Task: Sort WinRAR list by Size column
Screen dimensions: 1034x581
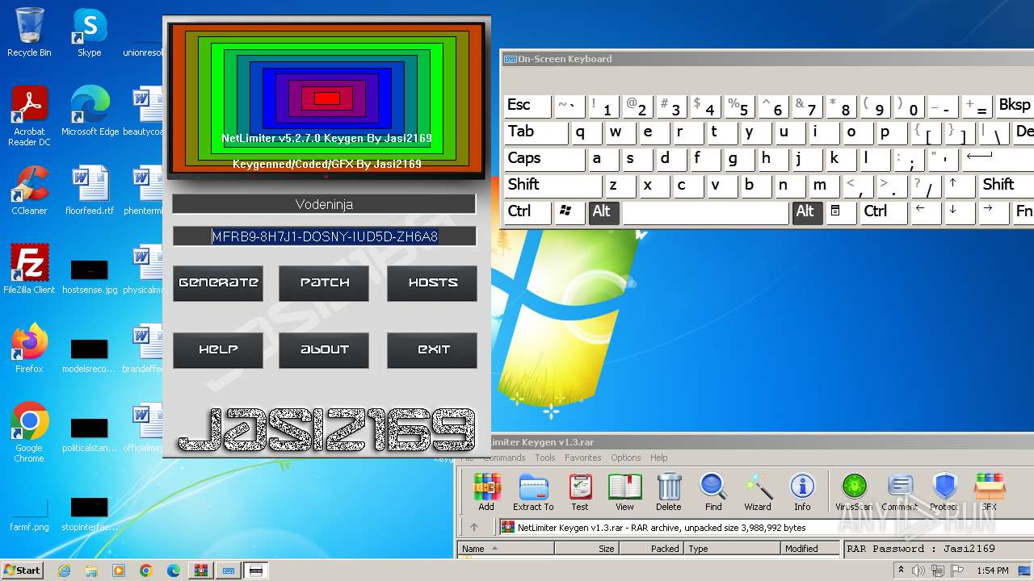Action: point(586,549)
